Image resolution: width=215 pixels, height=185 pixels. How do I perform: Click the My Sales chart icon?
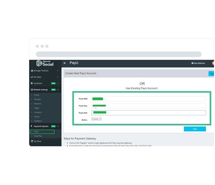tap(32, 77)
